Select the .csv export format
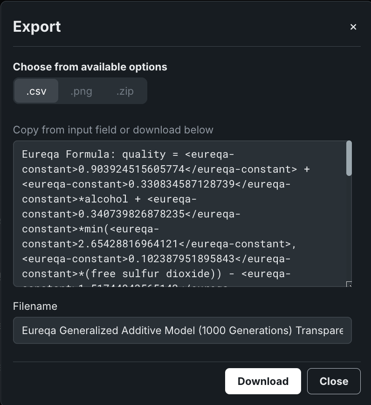 pos(36,91)
